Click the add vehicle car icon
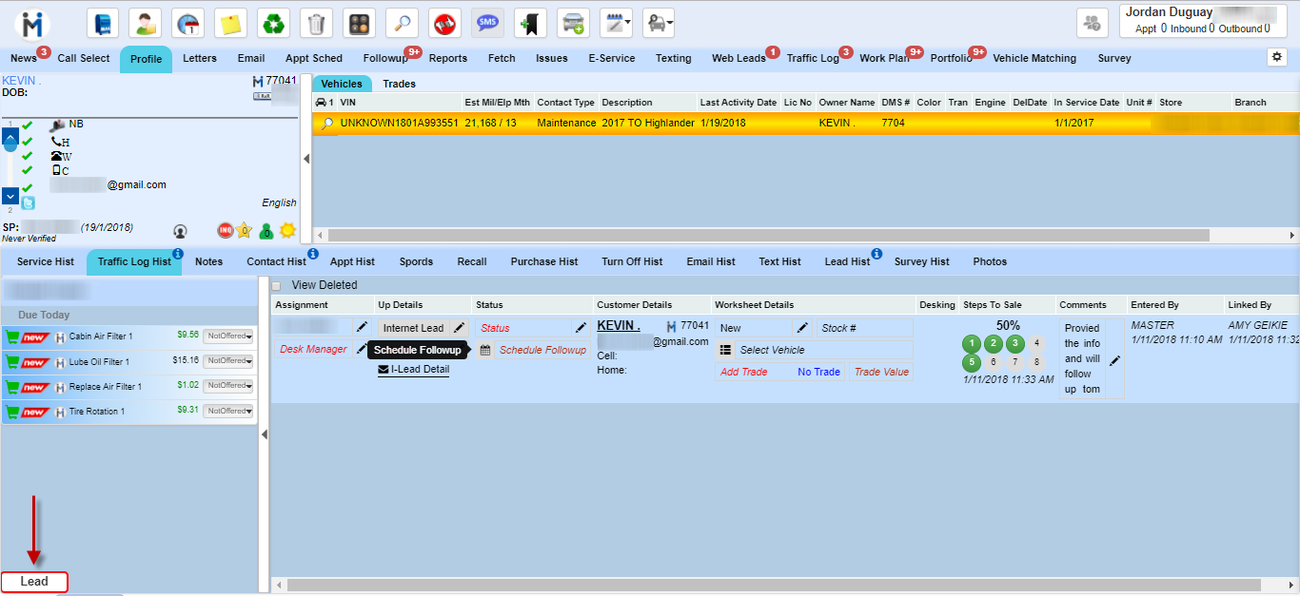Viewport: 1300px width, 596px height. click(x=573, y=24)
